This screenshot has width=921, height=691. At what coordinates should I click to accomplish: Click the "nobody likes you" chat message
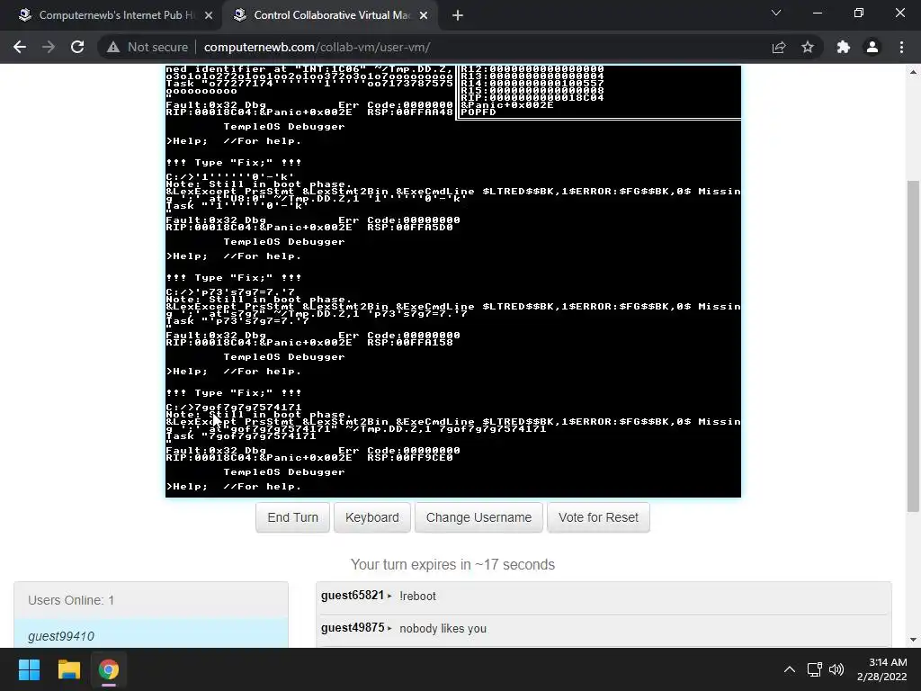coord(443,628)
